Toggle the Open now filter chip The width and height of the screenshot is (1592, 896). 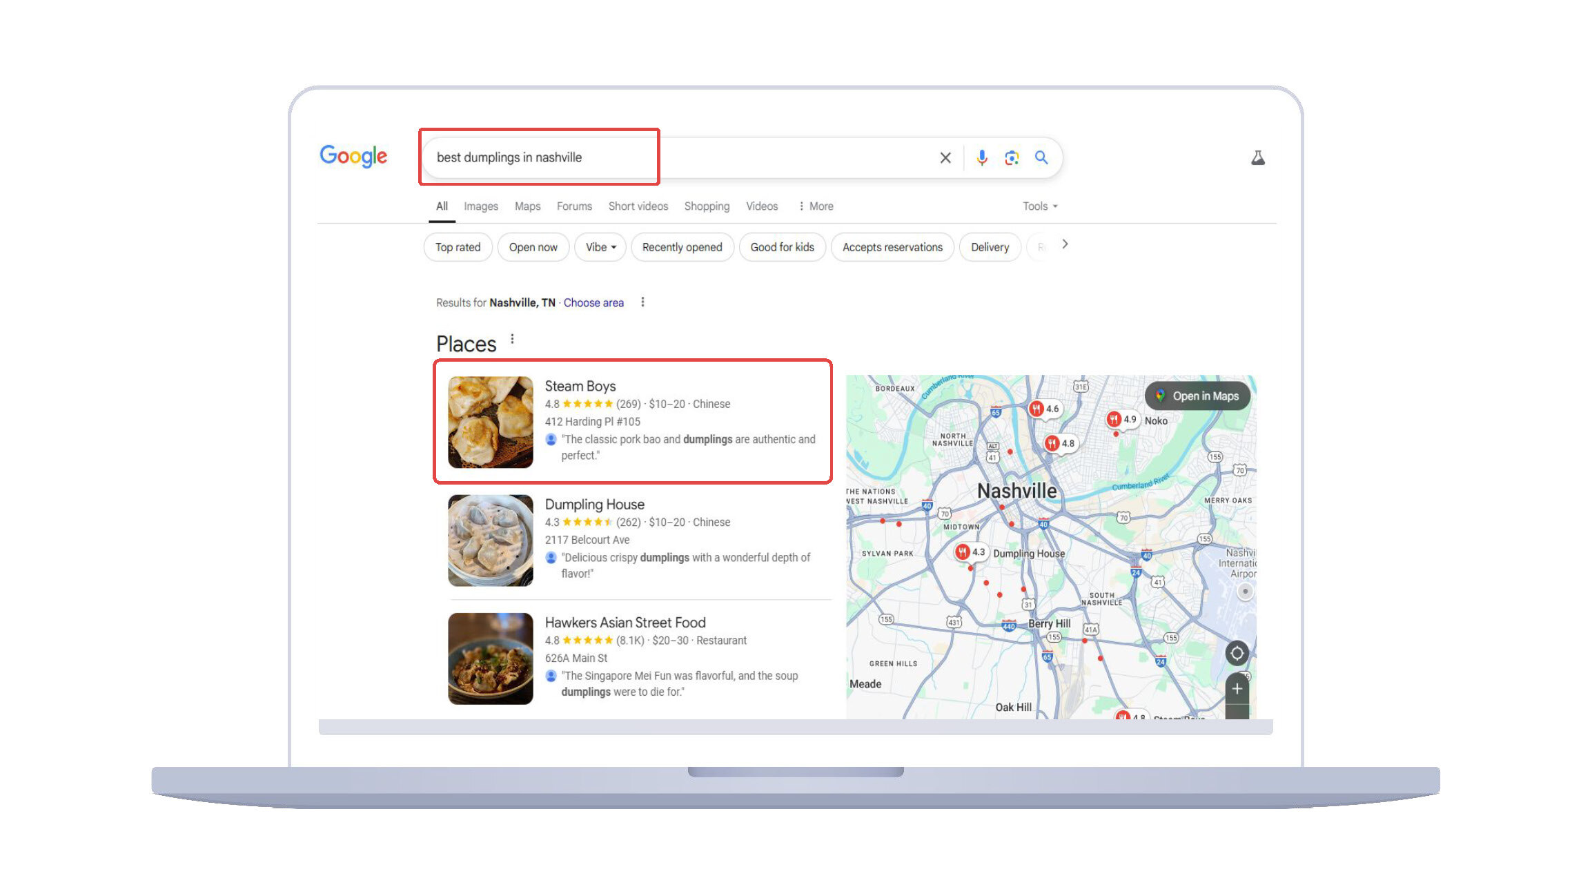click(533, 247)
